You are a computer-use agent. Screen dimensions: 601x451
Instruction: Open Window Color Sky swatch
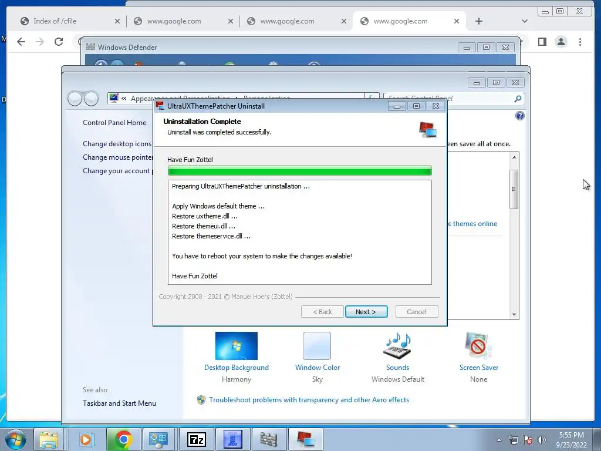pos(317,345)
